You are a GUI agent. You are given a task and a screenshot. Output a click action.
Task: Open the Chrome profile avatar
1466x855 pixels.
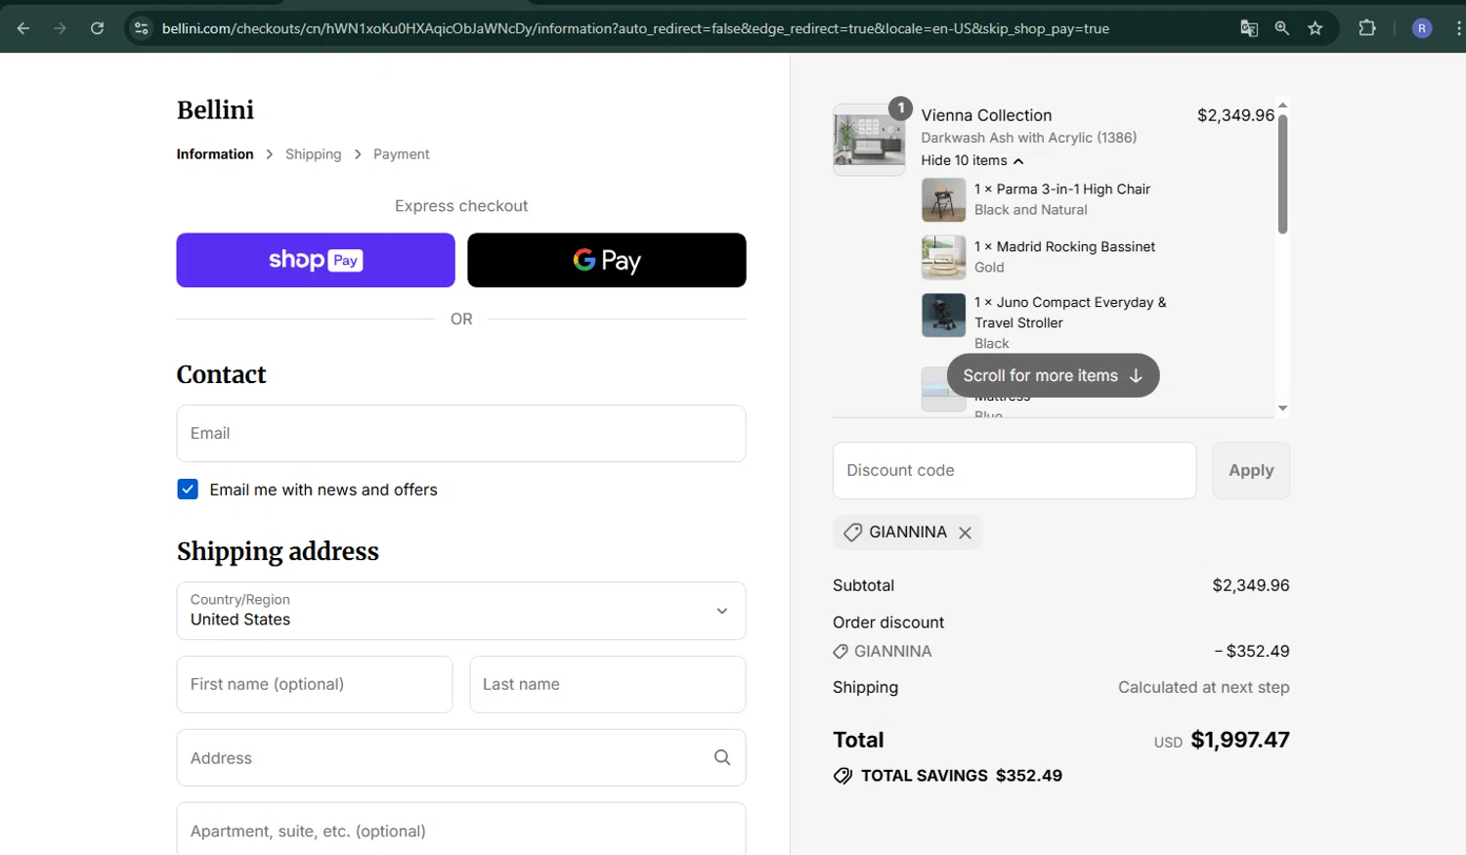1422,28
